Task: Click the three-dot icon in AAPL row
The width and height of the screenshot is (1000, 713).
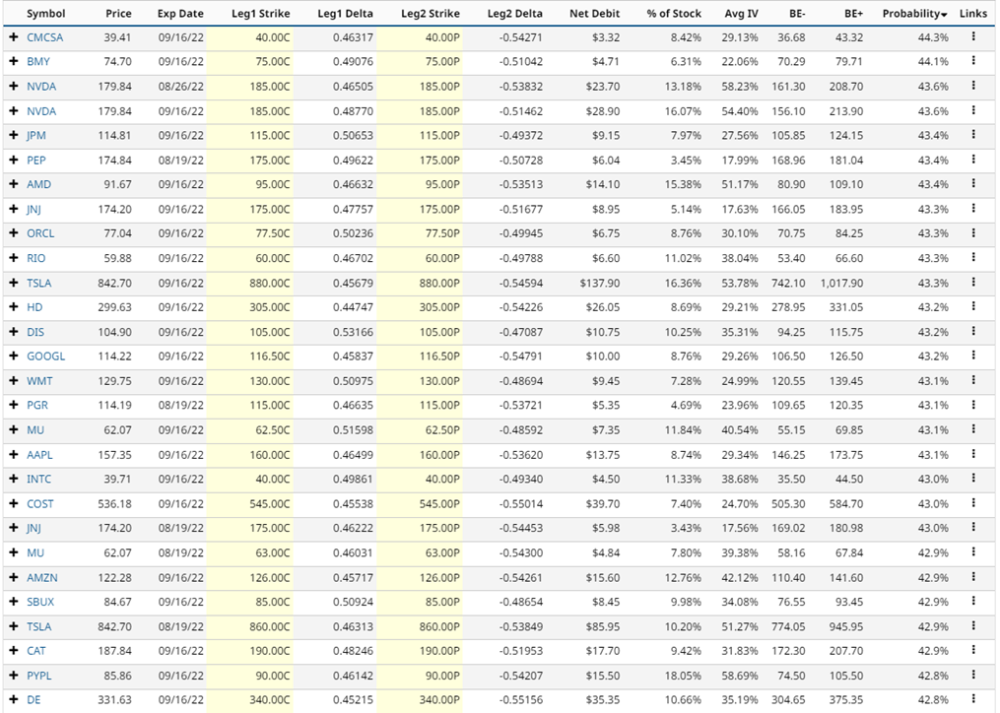Action: click(x=973, y=454)
